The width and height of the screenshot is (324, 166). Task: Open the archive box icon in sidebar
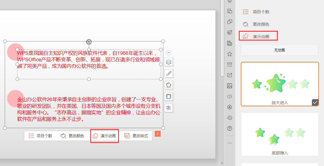[230, 65]
